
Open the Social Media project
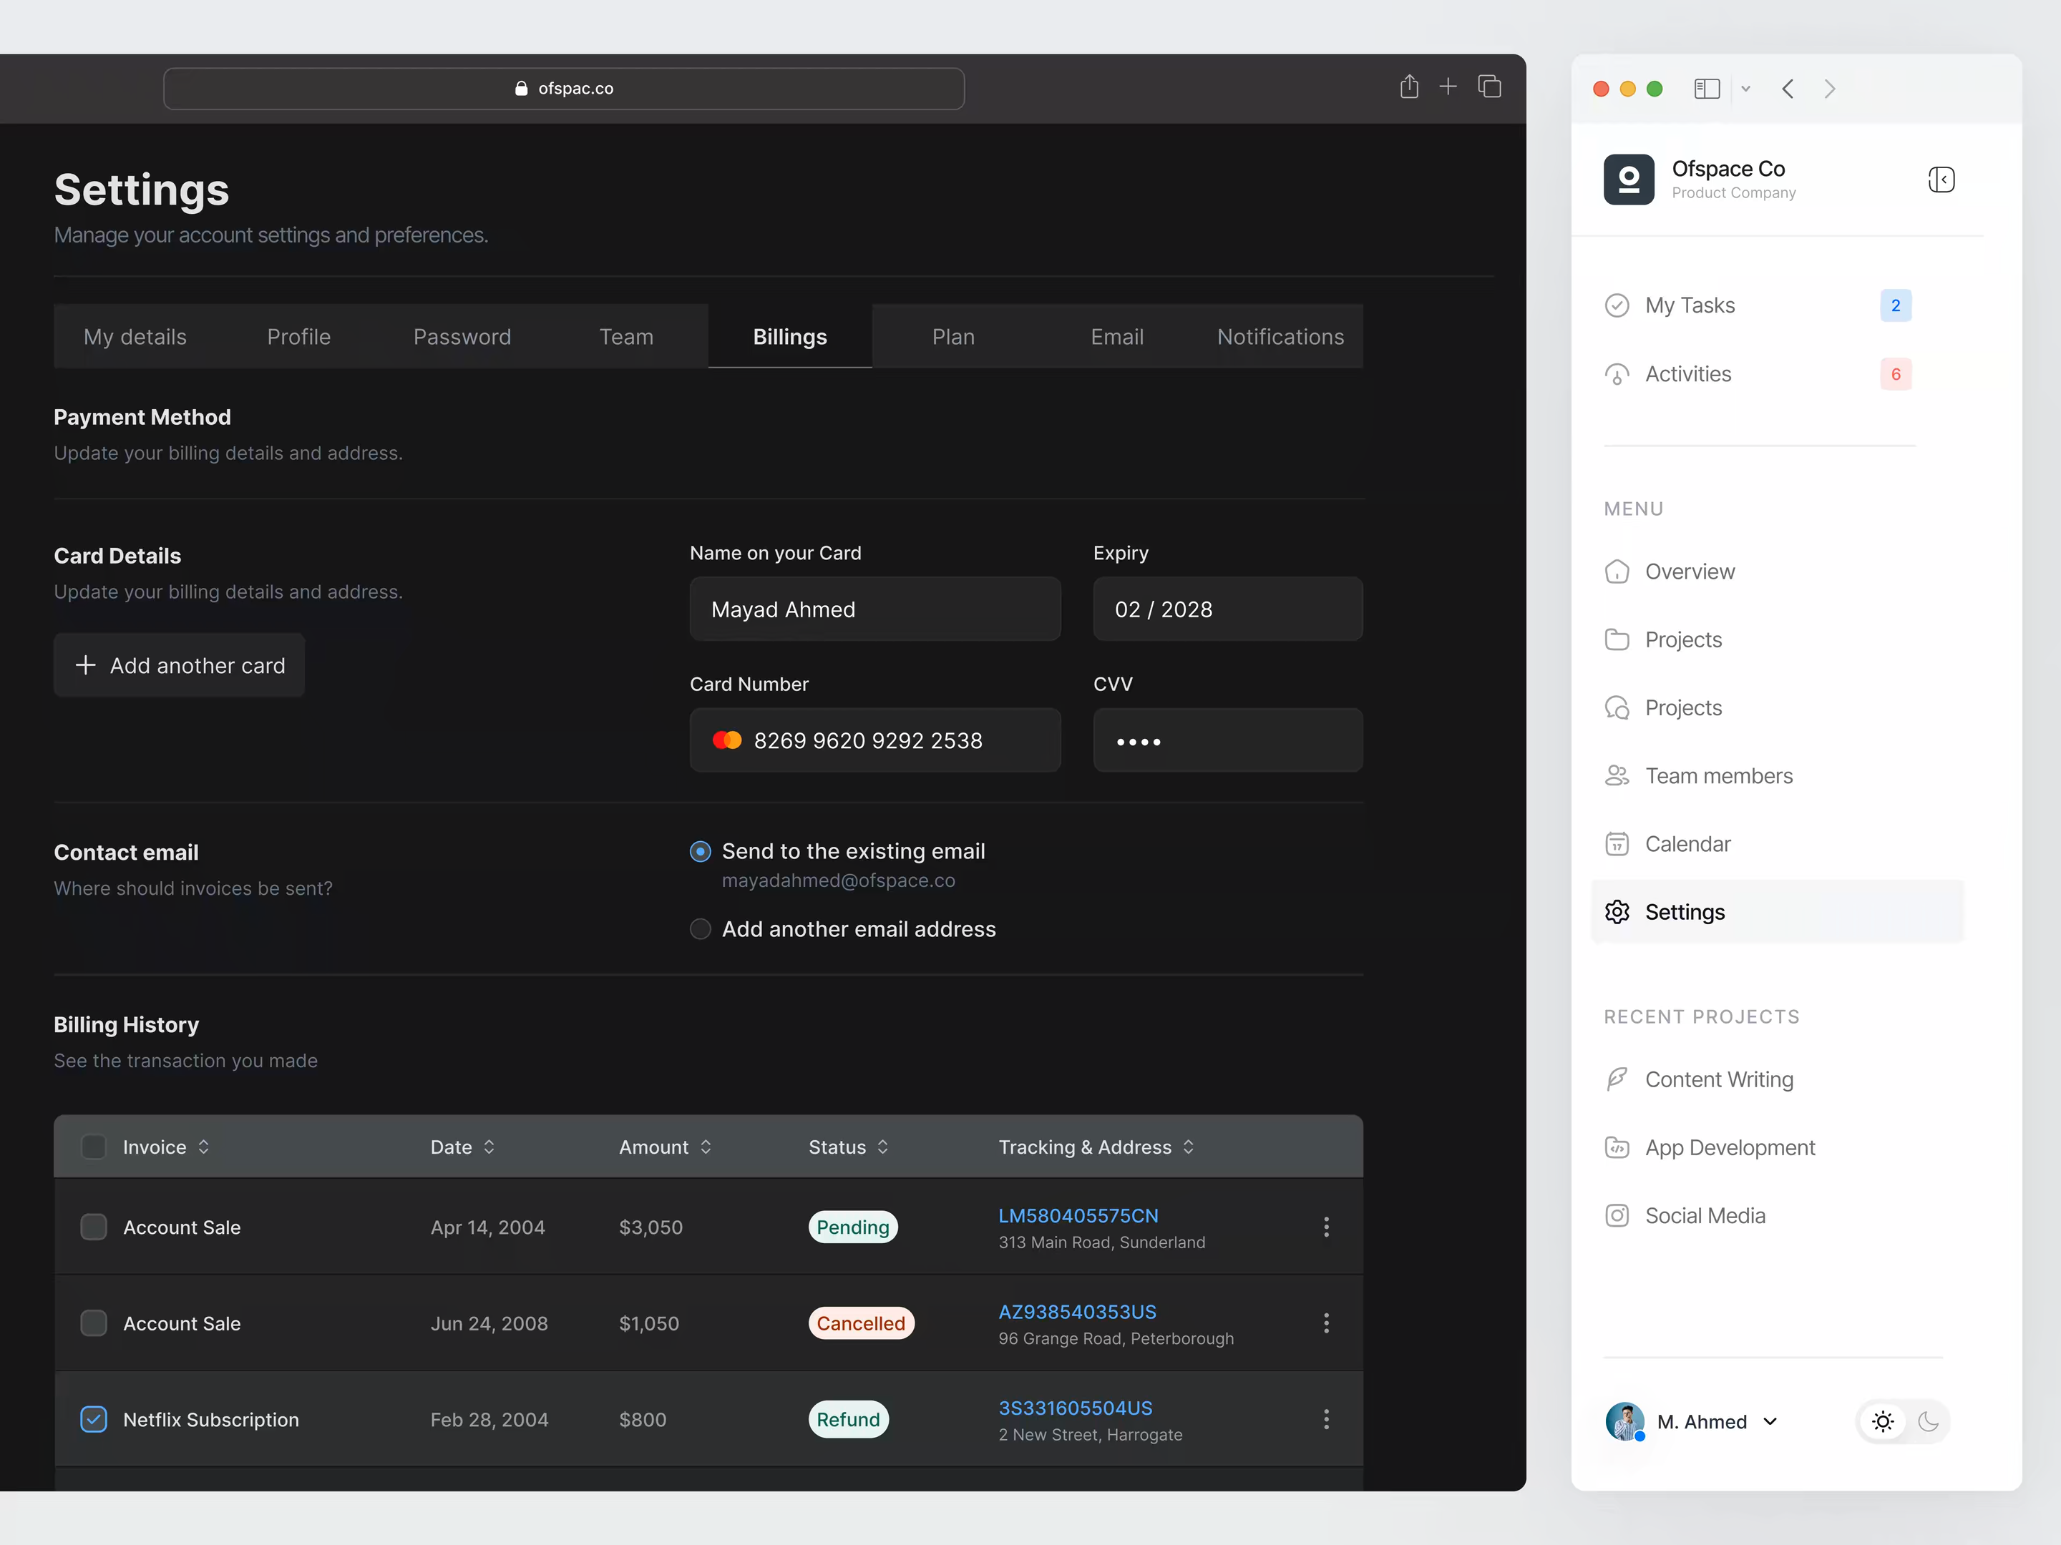(x=1704, y=1215)
